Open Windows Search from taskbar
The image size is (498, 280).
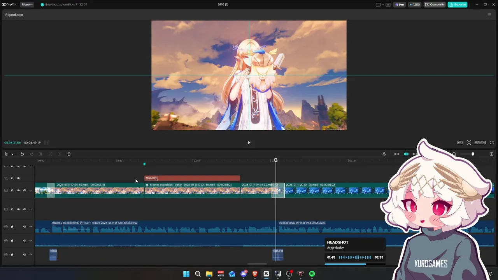(x=198, y=274)
